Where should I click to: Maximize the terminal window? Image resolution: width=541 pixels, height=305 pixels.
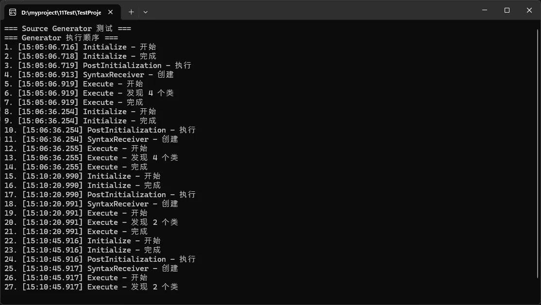pyautogui.click(x=507, y=10)
